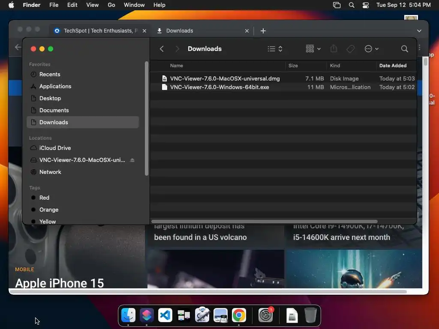
Task: Open the Go menu
Action: tap(111, 5)
